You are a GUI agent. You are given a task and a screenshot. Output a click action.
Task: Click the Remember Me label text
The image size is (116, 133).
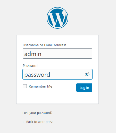pos(40,86)
